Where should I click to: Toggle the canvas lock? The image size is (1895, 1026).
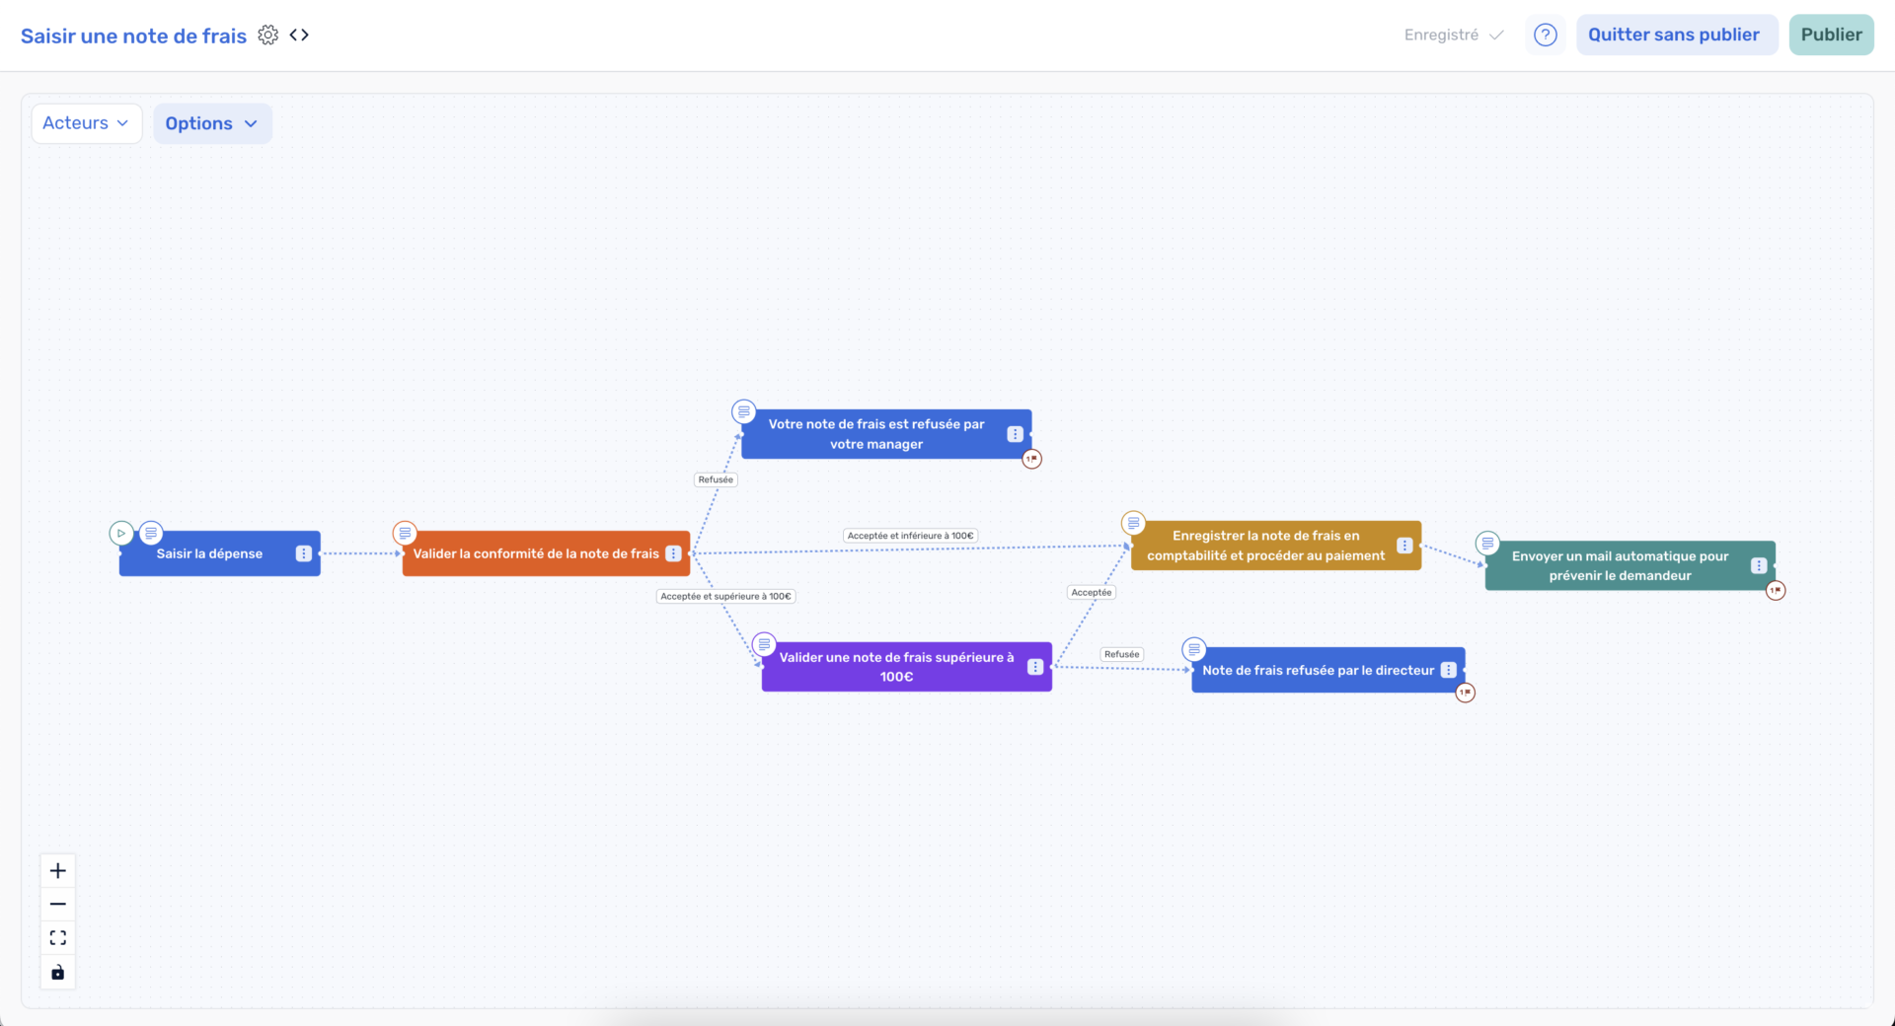(x=58, y=973)
